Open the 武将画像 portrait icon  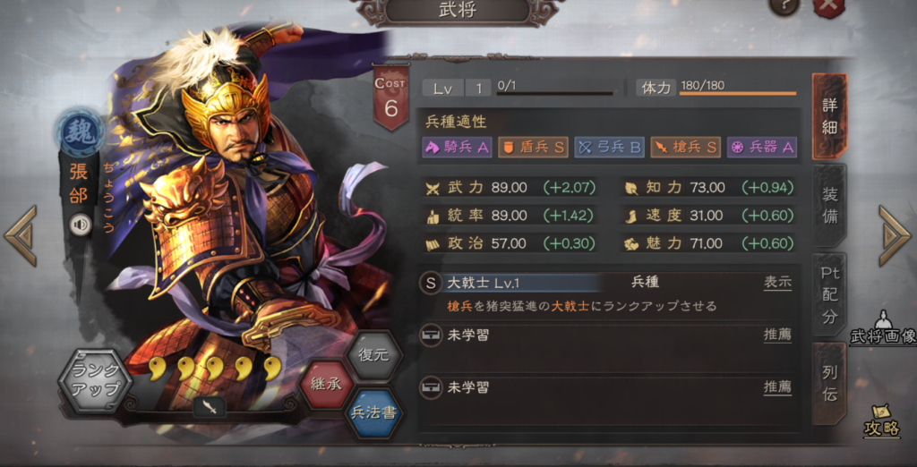click(x=882, y=327)
